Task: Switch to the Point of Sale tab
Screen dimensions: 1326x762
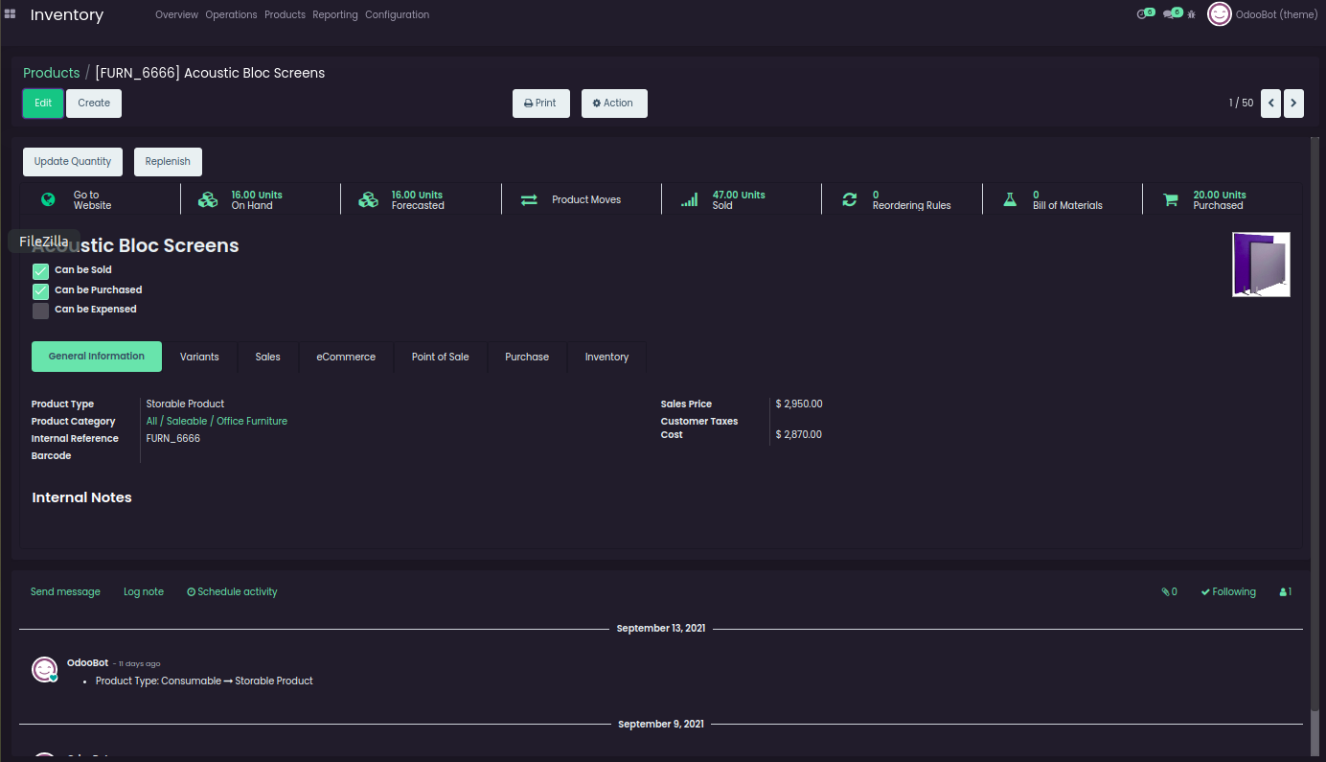Action: click(441, 357)
